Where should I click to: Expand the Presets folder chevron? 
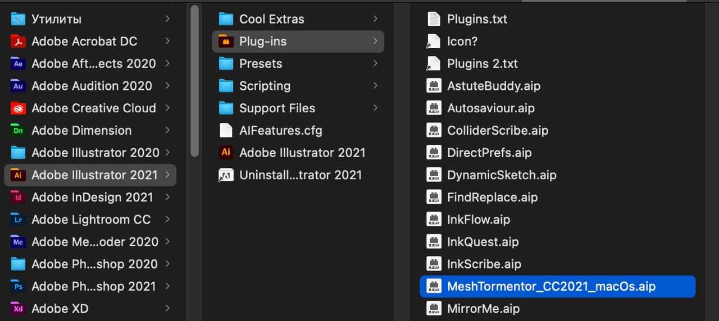[375, 63]
